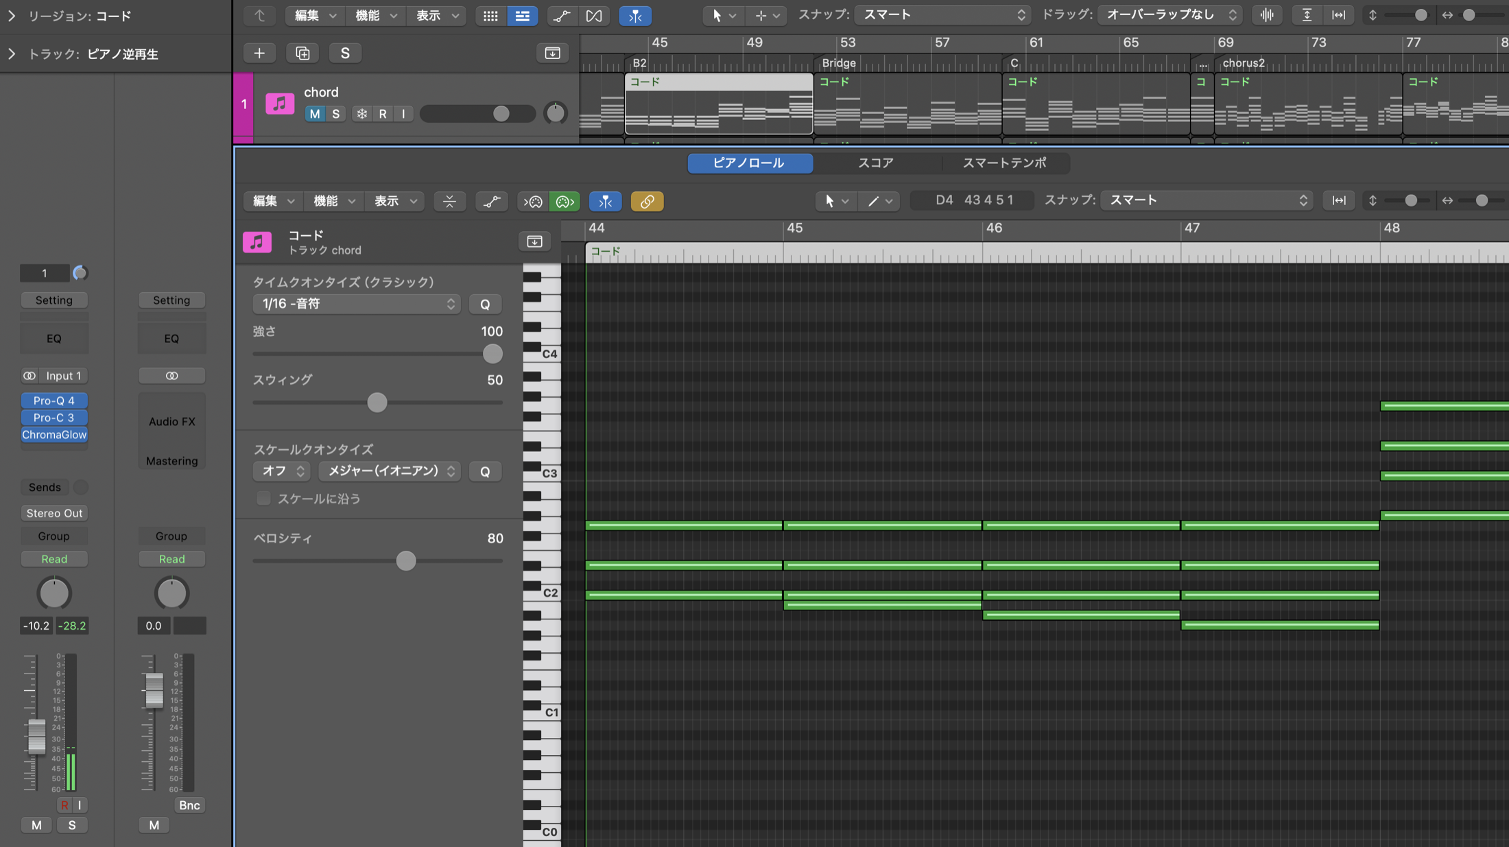The height and width of the screenshot is (847, 1509).
Task: Mute the chord track
Action: tap(315, 114)
